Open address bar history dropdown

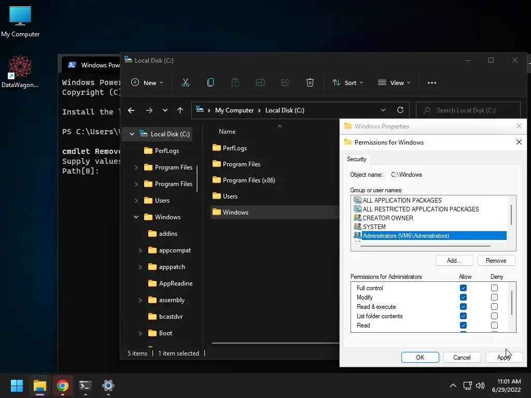click(383, 110)
